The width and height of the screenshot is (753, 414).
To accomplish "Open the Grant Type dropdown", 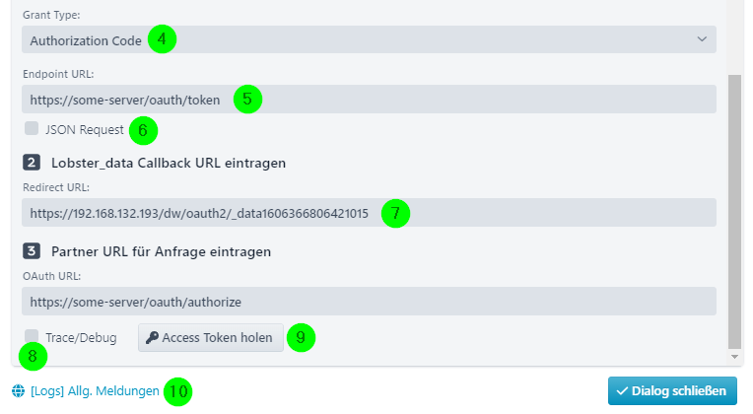I will coord(368,39).
